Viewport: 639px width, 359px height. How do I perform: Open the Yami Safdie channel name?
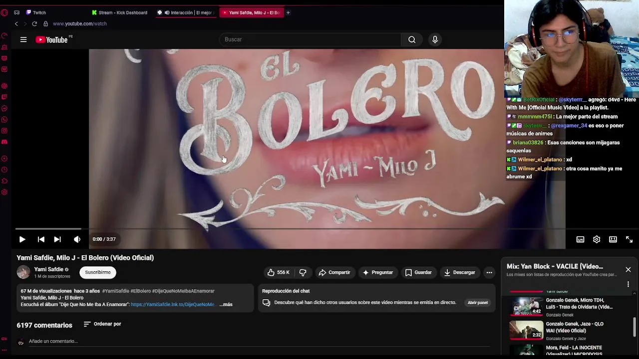coord(48,269)
